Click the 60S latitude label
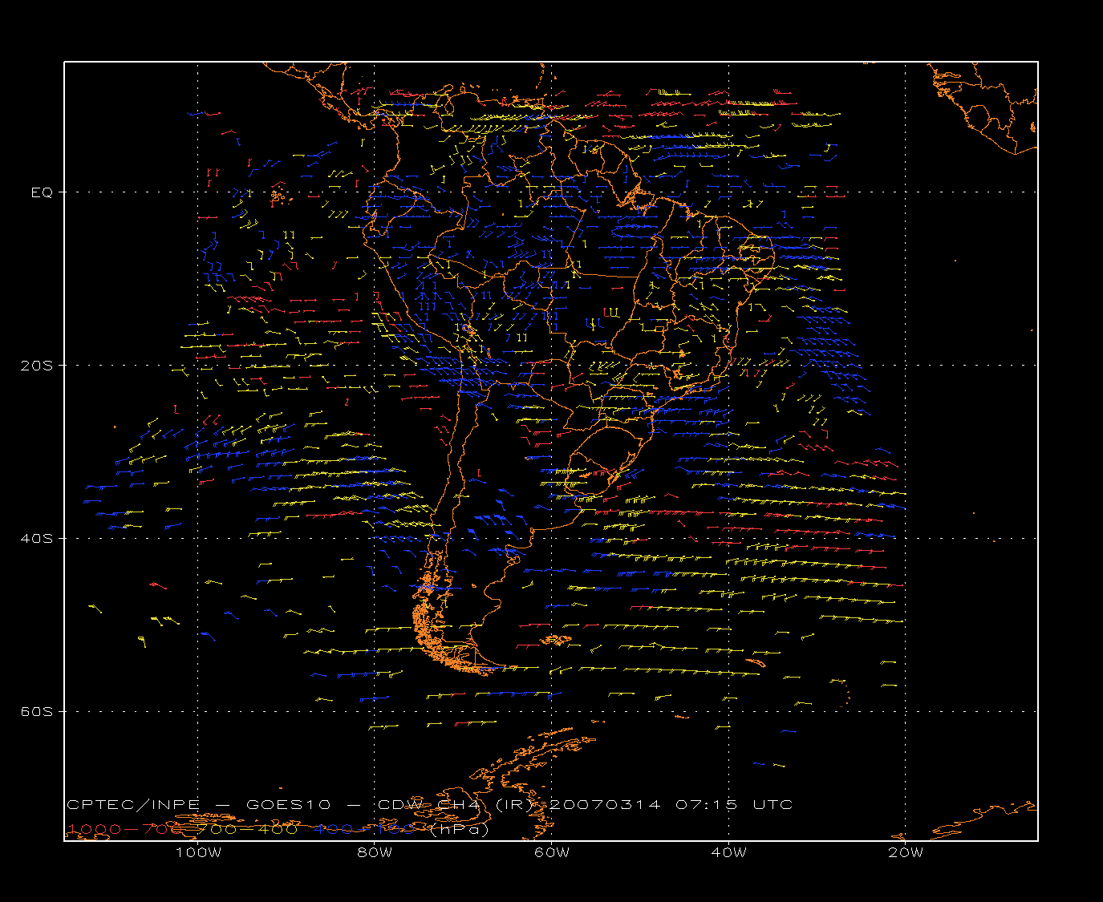The image size is (1103, 902). click(x=37, y=711)
